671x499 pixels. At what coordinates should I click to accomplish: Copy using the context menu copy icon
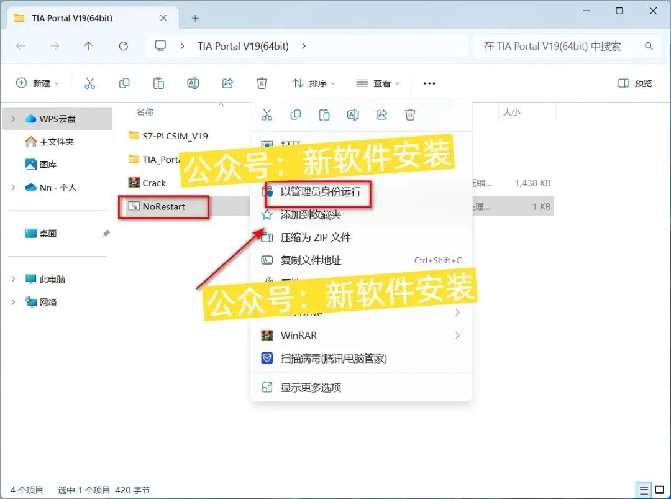pos(296,115)
